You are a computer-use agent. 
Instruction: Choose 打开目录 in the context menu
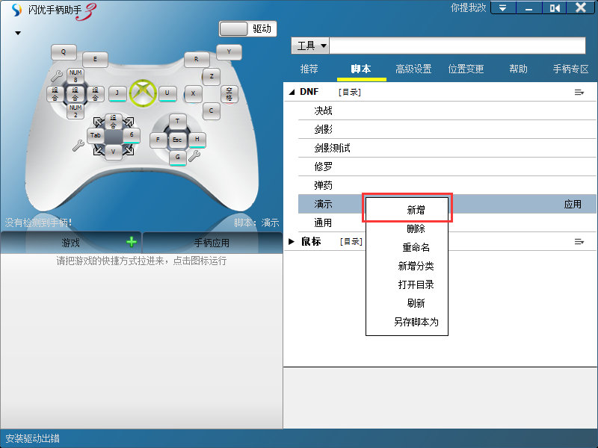(407, 284)
